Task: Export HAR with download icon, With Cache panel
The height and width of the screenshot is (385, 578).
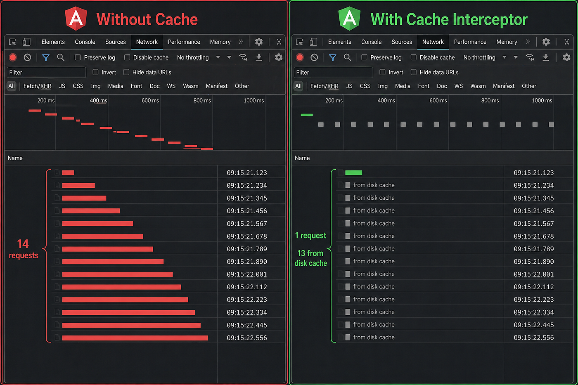Action: tap(546, 57)
